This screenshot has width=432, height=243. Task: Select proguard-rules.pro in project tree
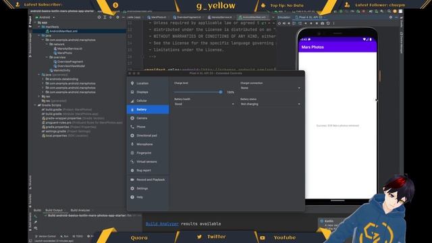click(82, 123)
